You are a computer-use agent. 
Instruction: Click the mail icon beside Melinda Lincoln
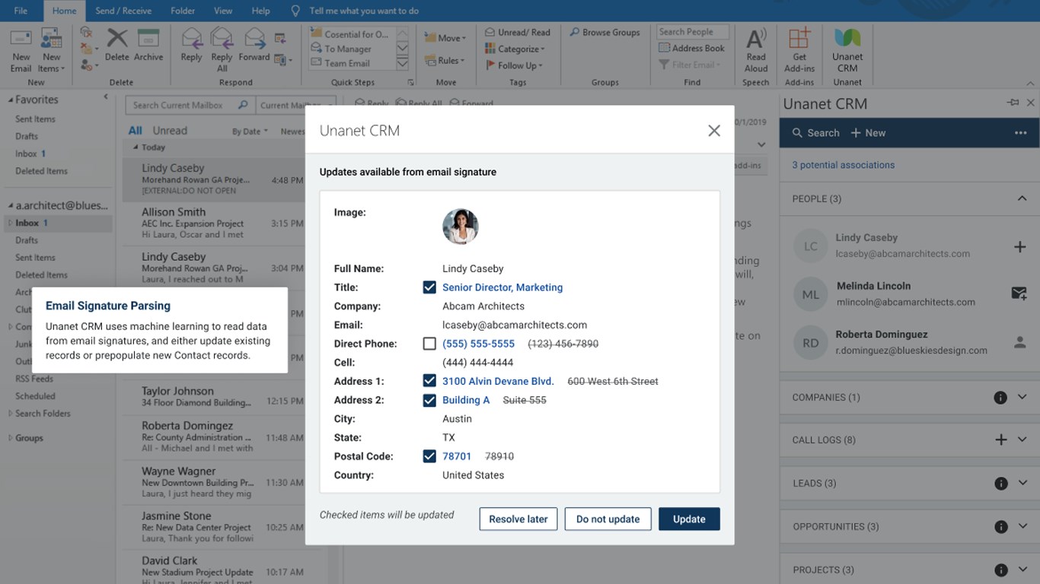point(1019,294)
